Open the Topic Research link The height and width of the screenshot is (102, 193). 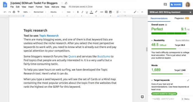[x=49, y=36]
